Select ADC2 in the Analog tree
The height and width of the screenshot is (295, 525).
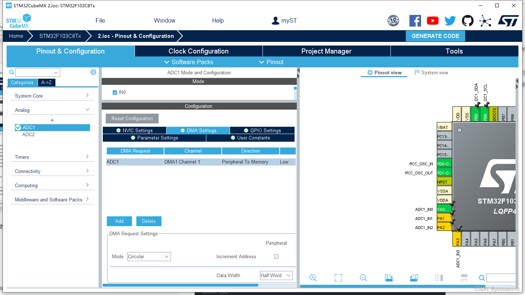pyautogui.click(x=28, y=134)
